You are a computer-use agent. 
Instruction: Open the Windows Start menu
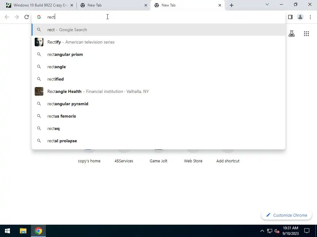(7, 231)
